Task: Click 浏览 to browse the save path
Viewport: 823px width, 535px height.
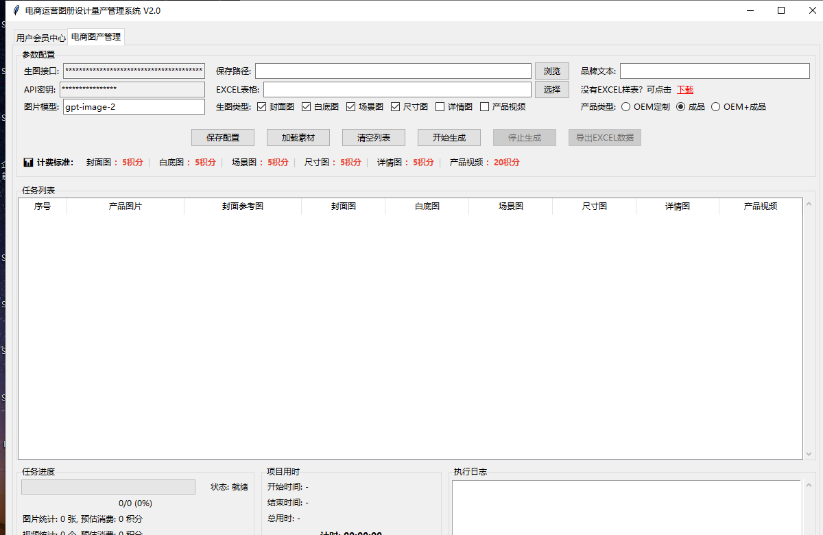Action: point(552,71)
